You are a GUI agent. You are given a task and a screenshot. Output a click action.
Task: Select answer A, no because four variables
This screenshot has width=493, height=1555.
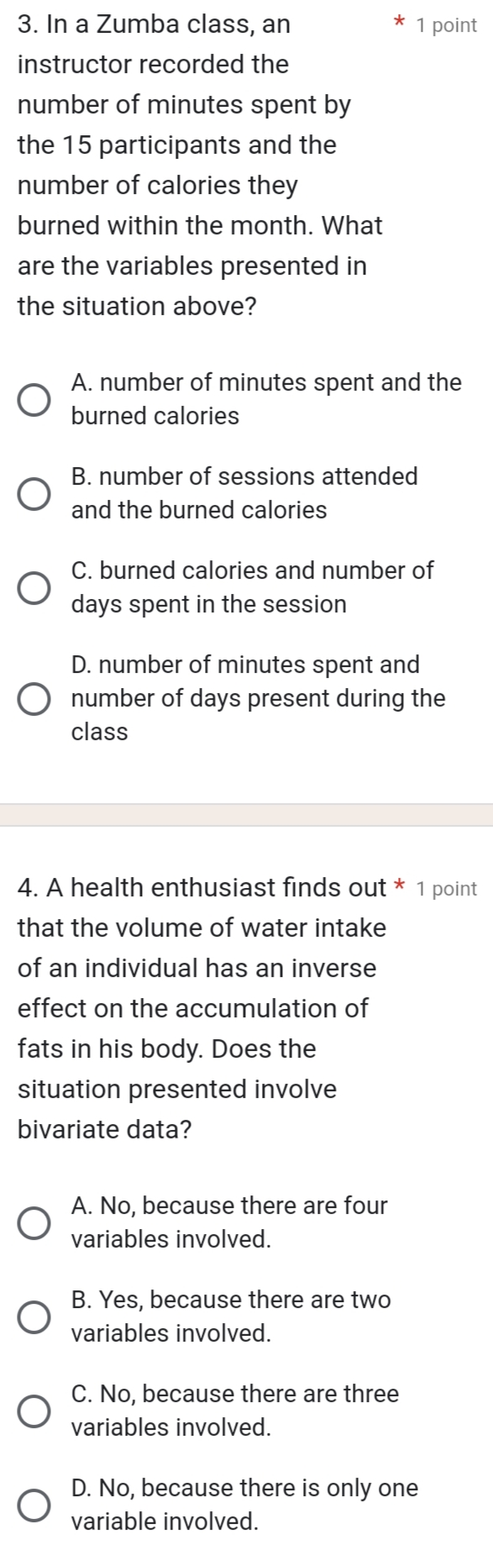click(x=34, y=1222)
